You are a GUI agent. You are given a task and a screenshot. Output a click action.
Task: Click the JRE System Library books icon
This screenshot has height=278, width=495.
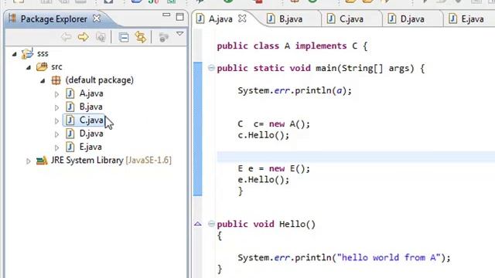pos(42,161)
